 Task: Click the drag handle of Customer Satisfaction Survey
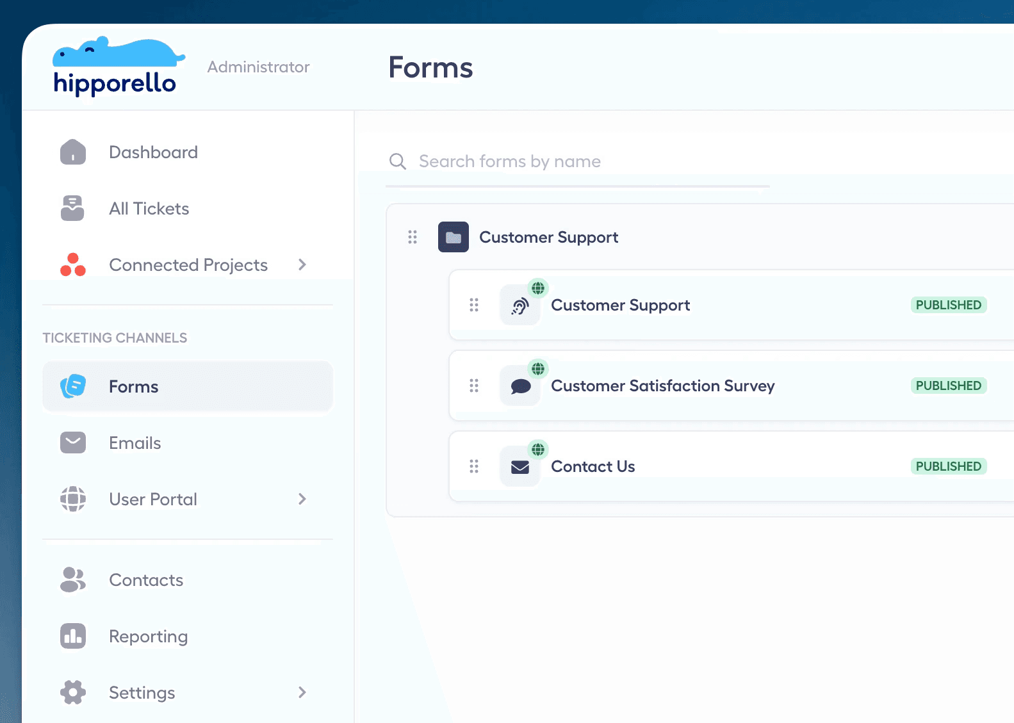coord(474,386)
